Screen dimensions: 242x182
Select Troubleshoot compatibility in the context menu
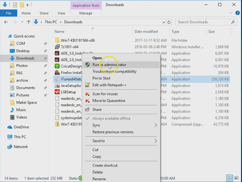coord(114,71)
